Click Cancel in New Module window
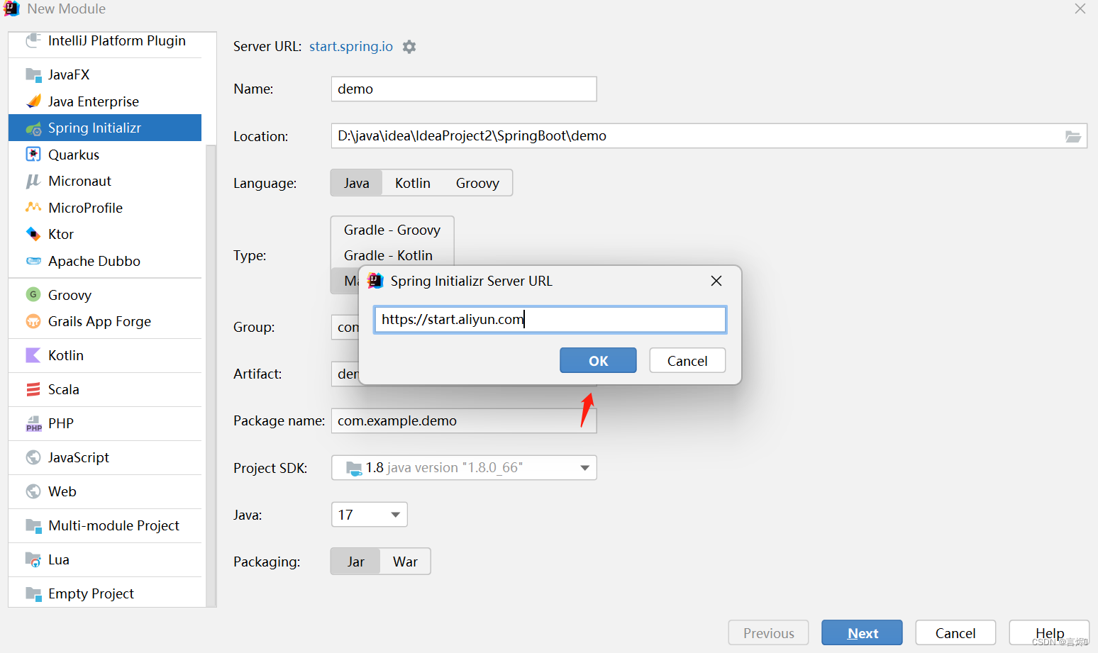This screenshot has height=653, width=1098. tap(955, 632)
